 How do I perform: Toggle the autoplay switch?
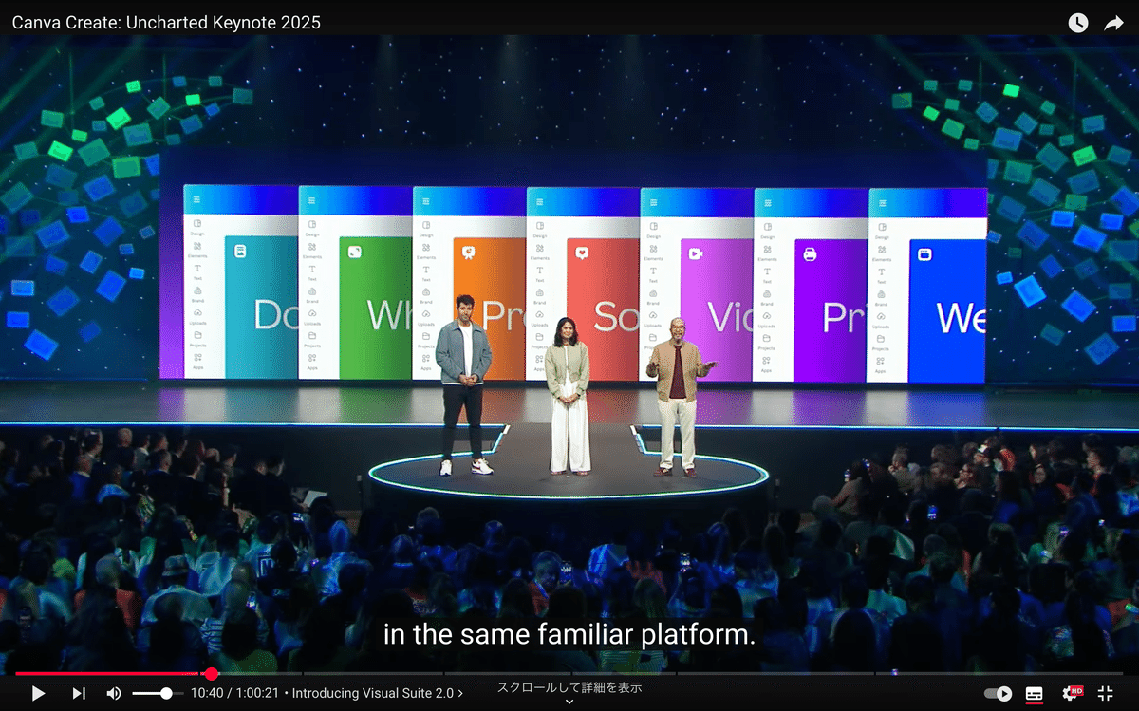[x=998, y=694]
